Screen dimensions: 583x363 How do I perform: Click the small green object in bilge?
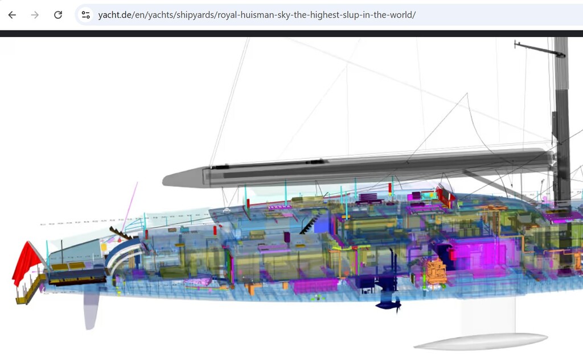[317, 297]
